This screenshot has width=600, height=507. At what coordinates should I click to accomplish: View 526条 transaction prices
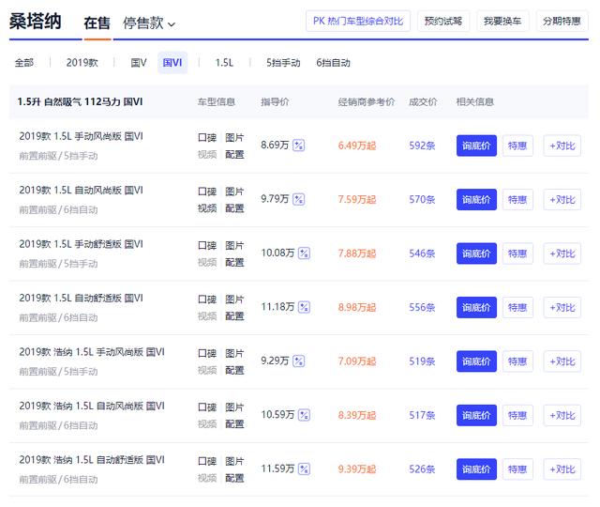point(422,469)
